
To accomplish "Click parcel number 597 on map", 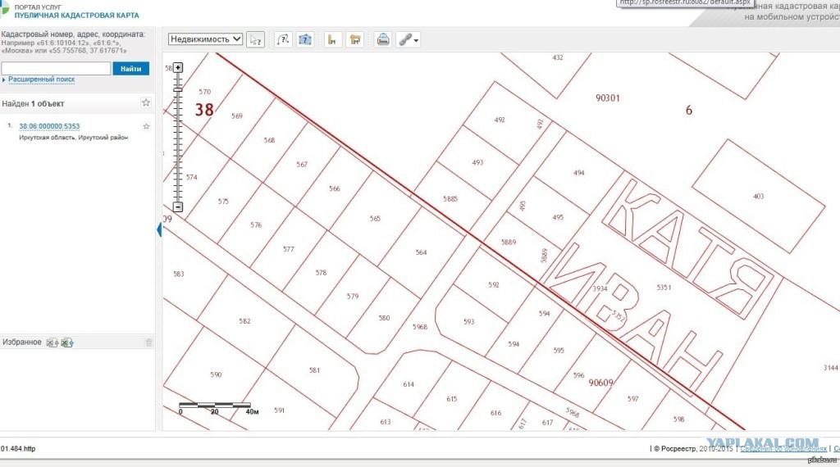I will [x=632, y=398].
